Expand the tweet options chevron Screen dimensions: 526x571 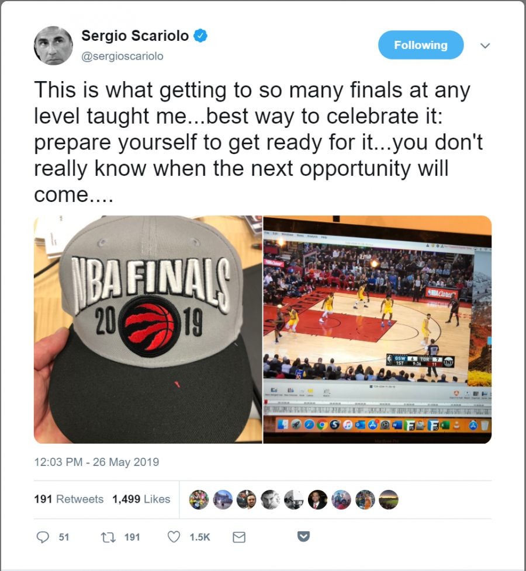tap(485, 46)
